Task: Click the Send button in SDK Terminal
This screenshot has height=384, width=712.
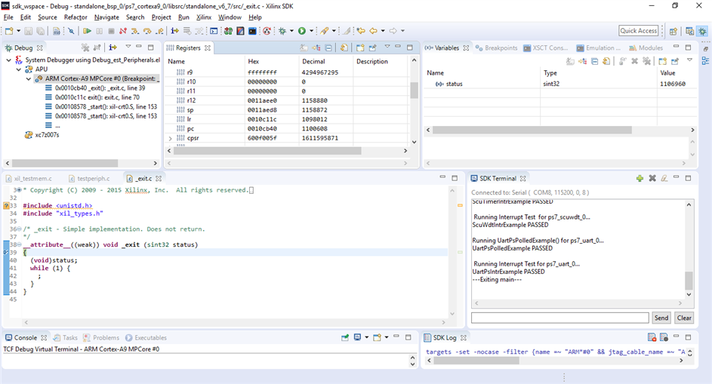Action: tap(661, 318)
